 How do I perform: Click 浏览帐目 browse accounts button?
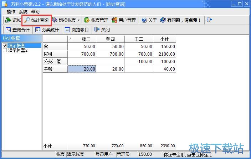point(77,30)
